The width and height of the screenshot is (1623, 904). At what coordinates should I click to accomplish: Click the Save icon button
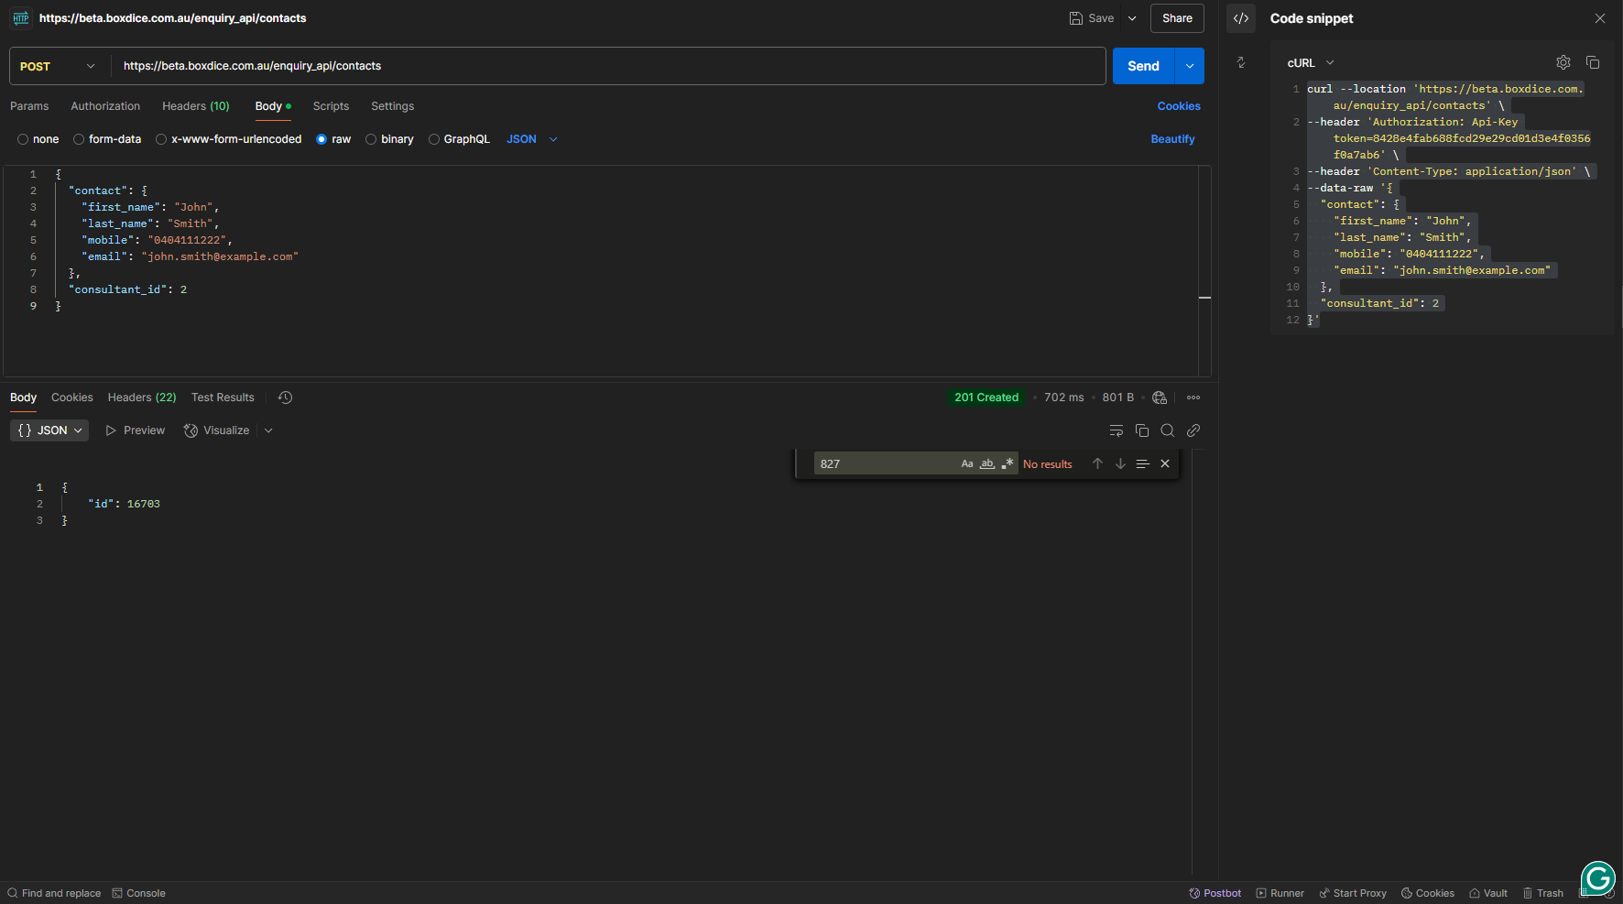[x=1092, y=18]
